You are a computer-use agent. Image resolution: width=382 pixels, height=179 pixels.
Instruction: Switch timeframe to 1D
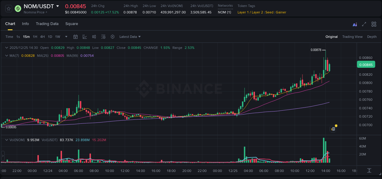[50, 37]
